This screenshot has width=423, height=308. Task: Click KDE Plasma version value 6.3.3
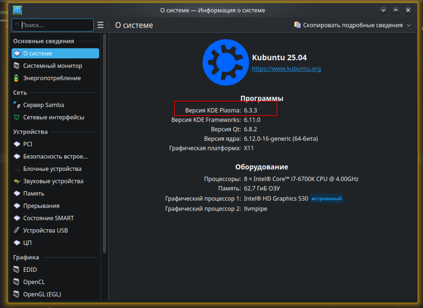250,110
